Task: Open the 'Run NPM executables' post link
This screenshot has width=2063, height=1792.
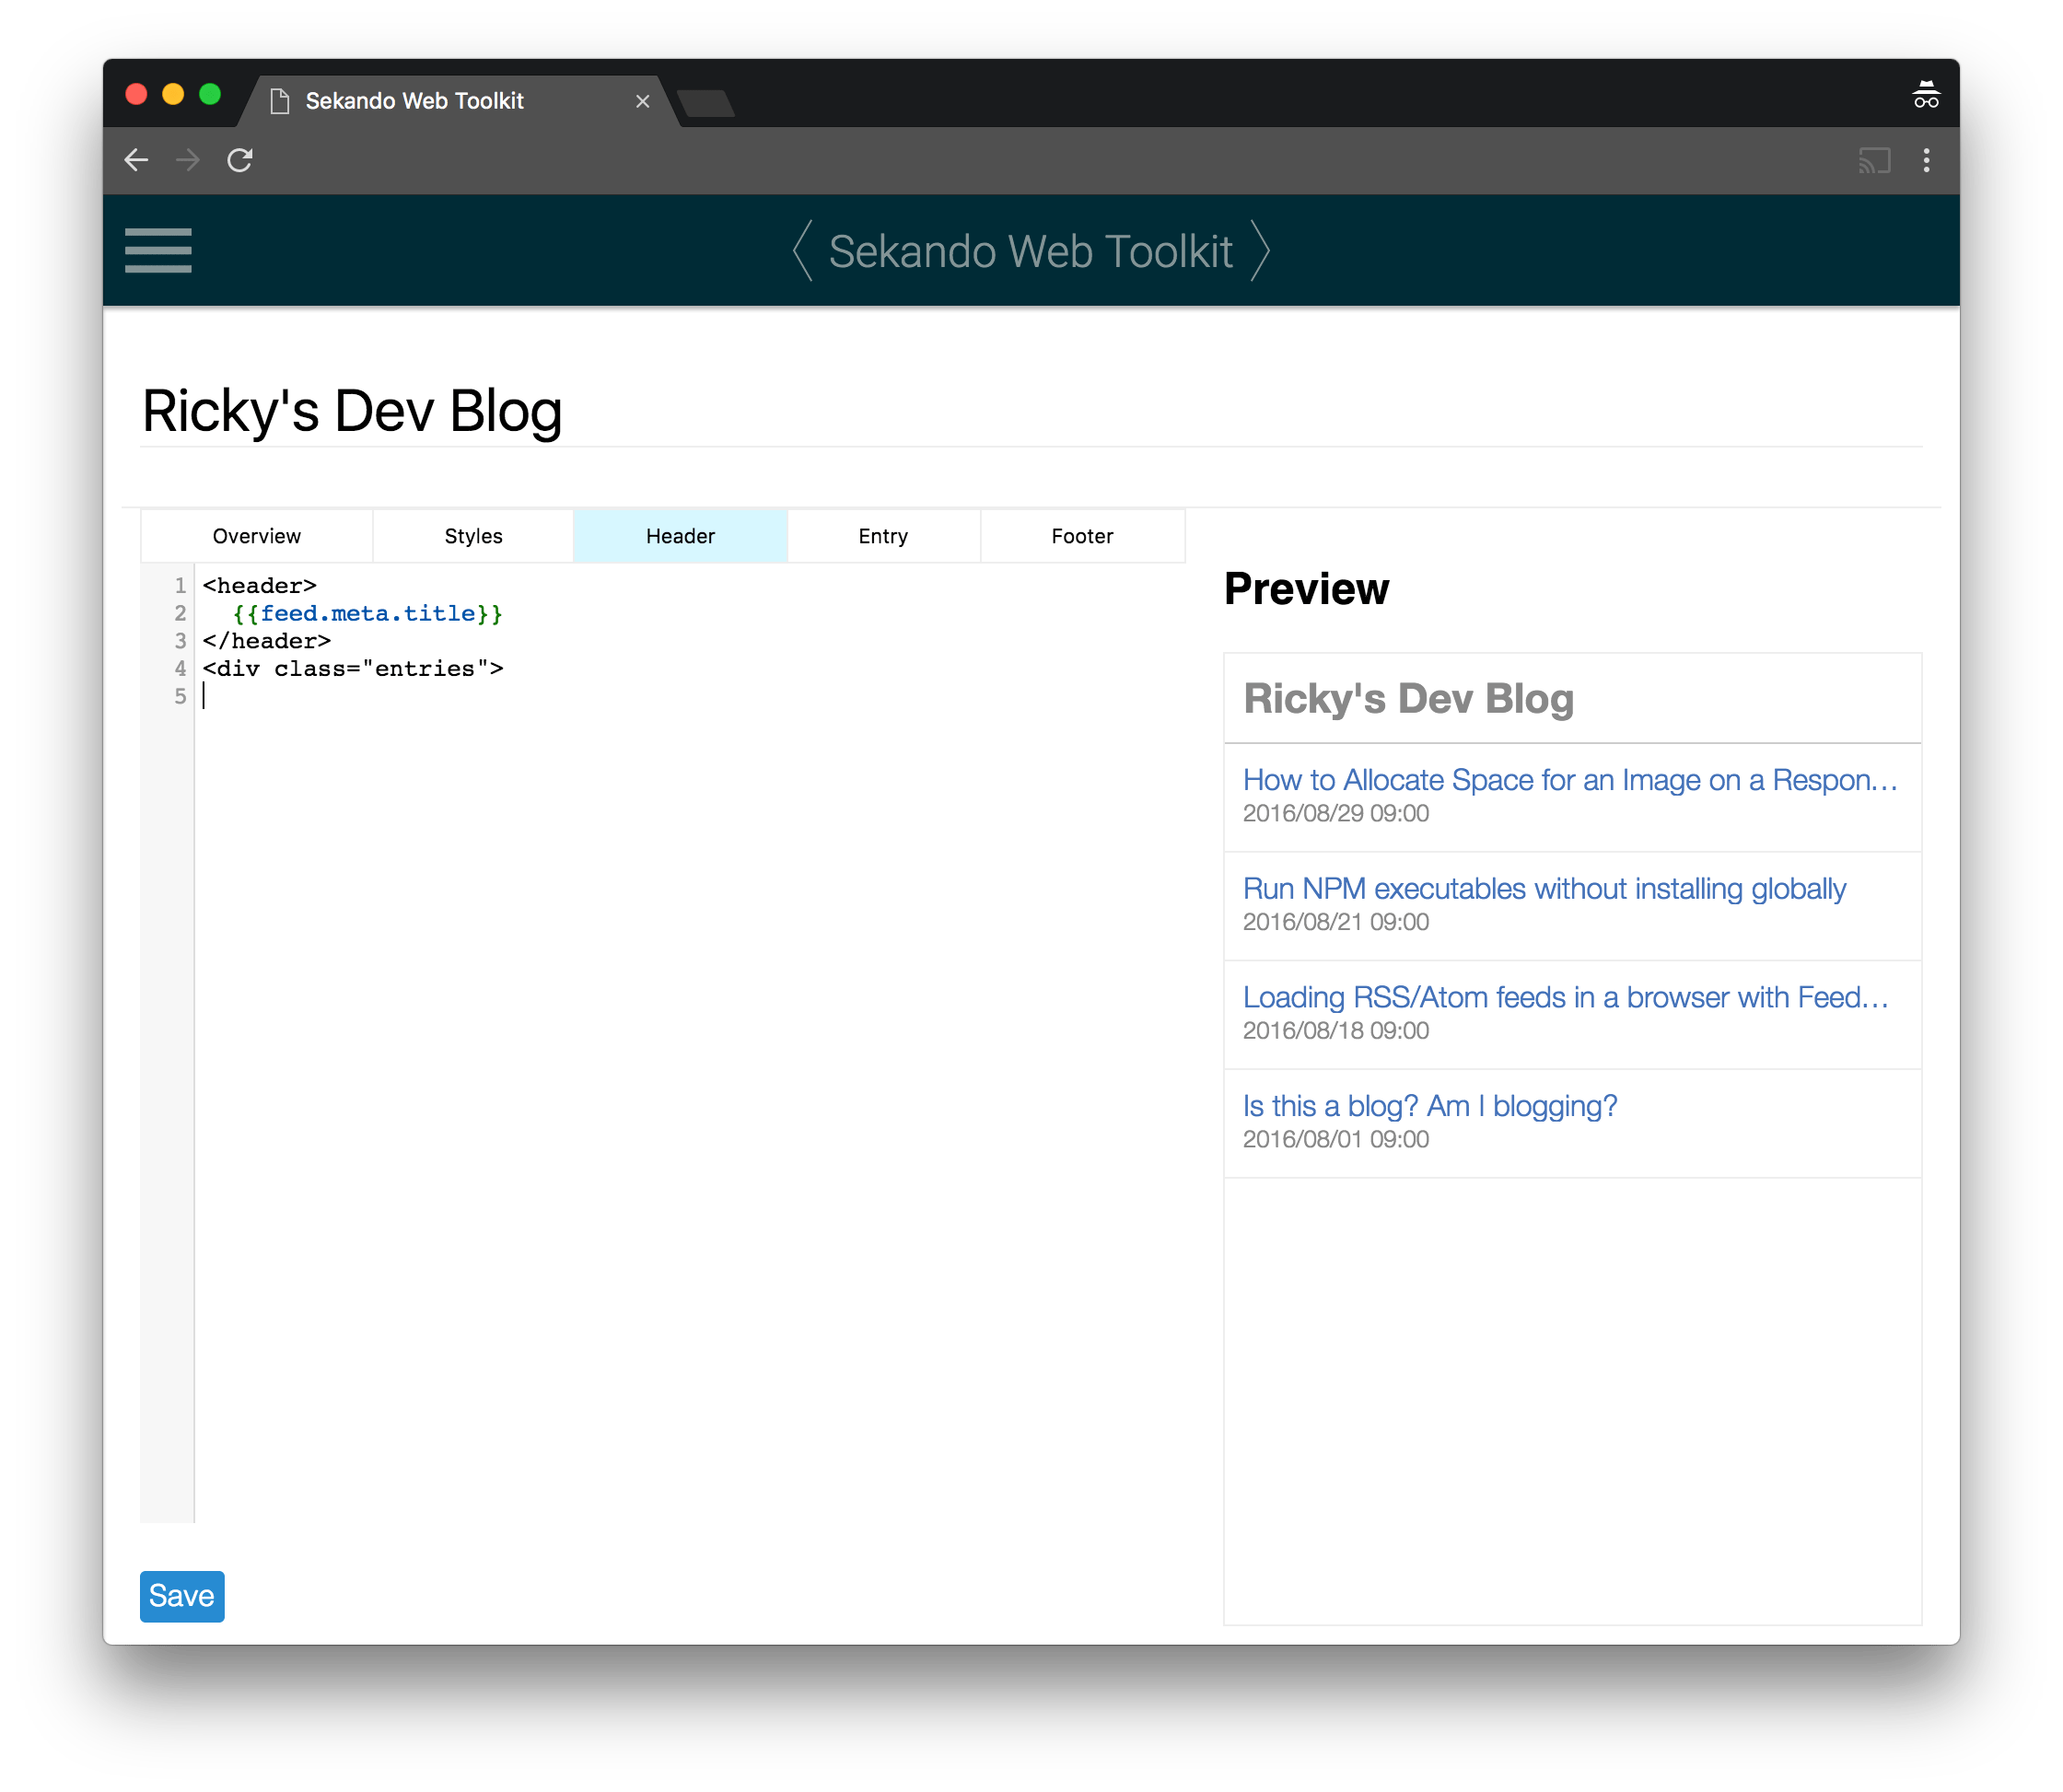Action: click(1543, 888)
